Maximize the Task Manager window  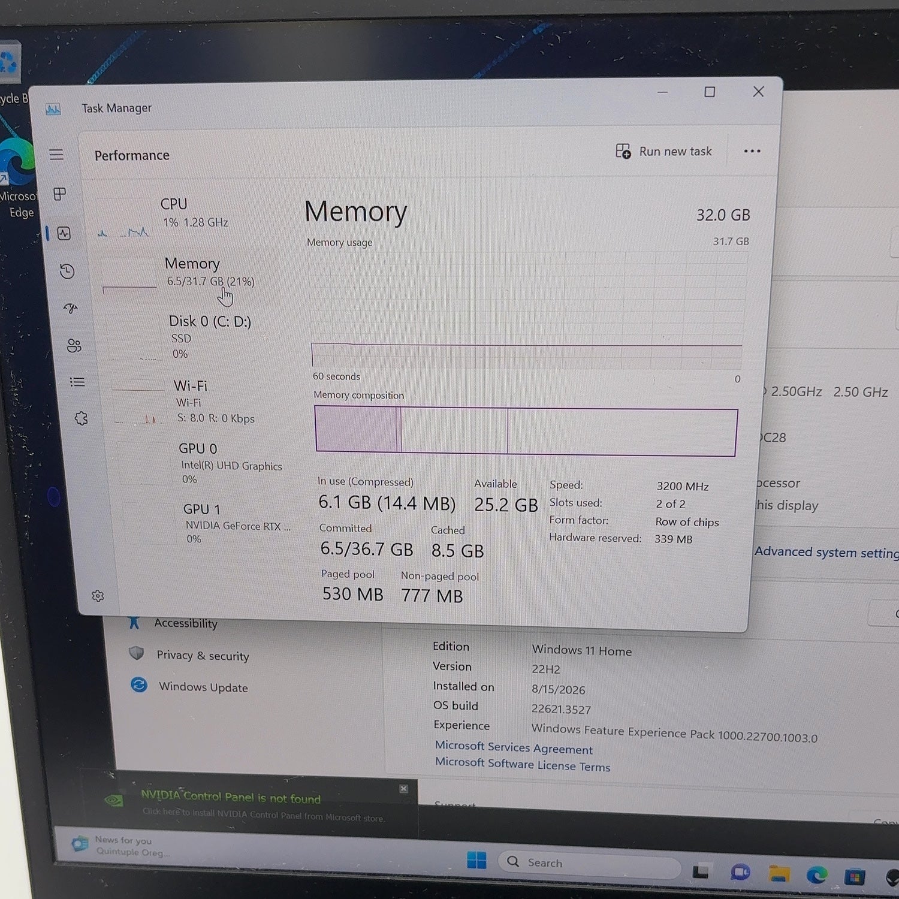710,92
